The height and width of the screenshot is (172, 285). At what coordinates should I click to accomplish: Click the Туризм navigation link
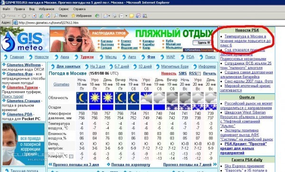[x=87, y=57]
